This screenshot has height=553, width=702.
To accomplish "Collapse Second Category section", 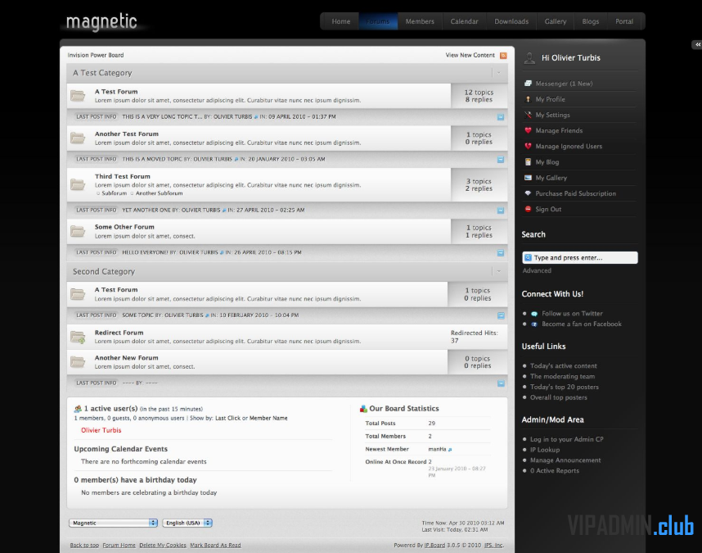I will pyautogui.click(x=499, y=271).
